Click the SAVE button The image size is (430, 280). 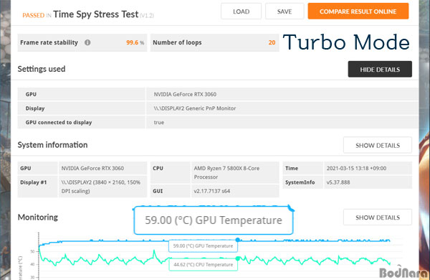285,11
